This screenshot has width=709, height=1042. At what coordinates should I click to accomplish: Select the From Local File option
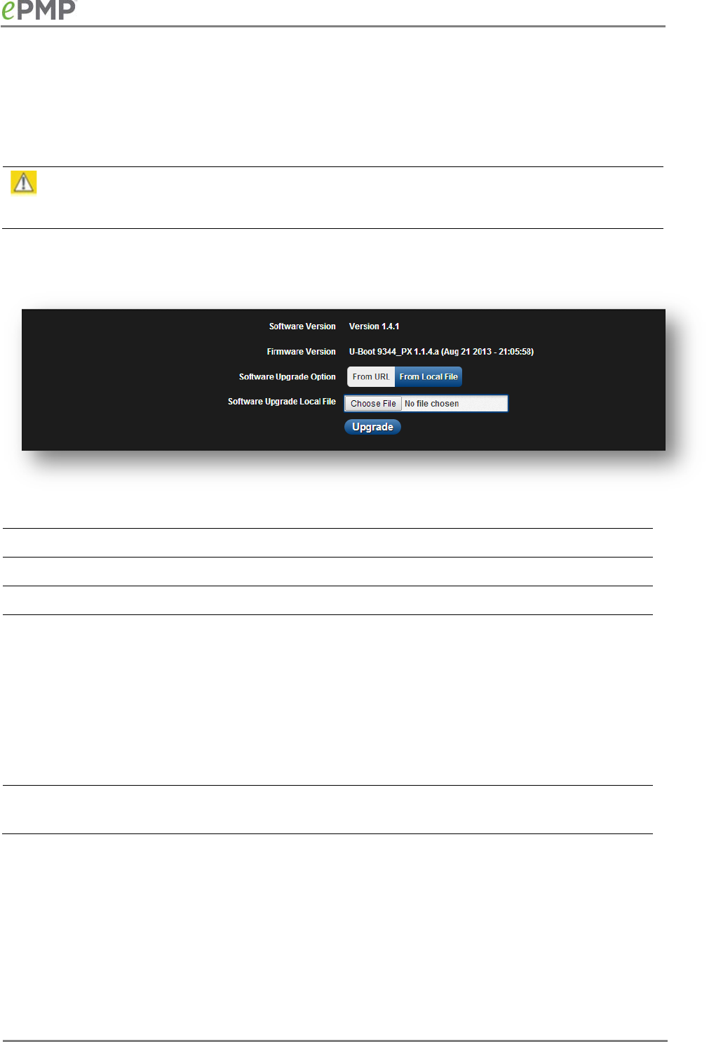tap(428, 377)
